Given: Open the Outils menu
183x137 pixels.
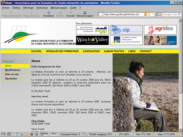Looking at the screenshot, I should (73, 8).
